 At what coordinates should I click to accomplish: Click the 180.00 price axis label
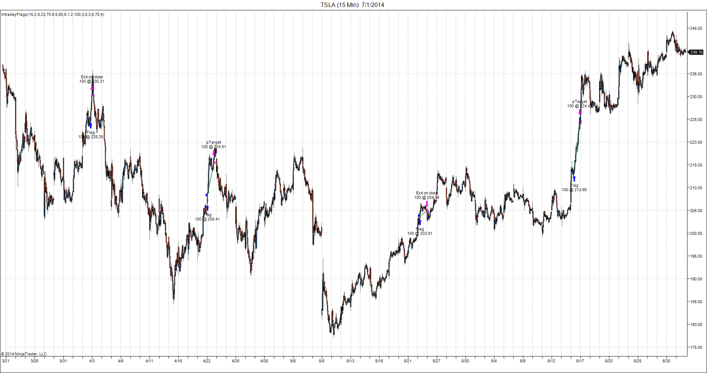(696, 324)
